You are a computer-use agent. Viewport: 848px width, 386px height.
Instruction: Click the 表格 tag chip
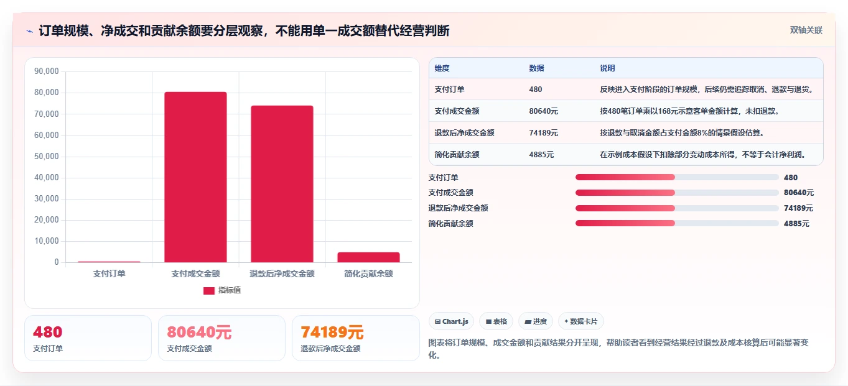click(x=496, y=321)
